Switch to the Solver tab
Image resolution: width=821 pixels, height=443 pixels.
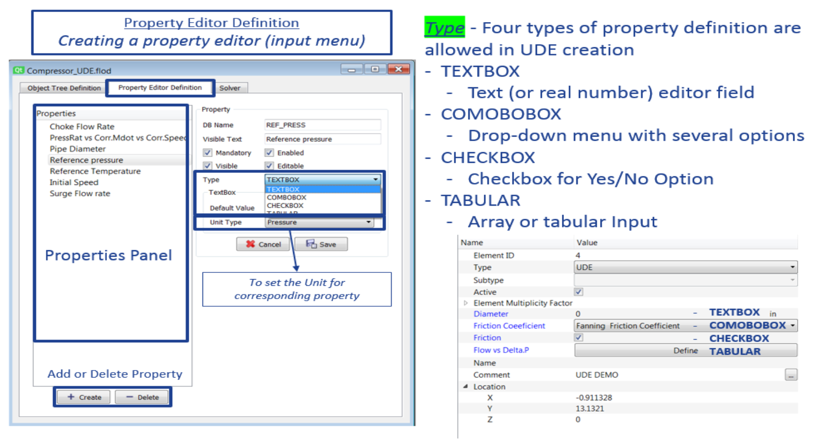[x=230, y=88]
